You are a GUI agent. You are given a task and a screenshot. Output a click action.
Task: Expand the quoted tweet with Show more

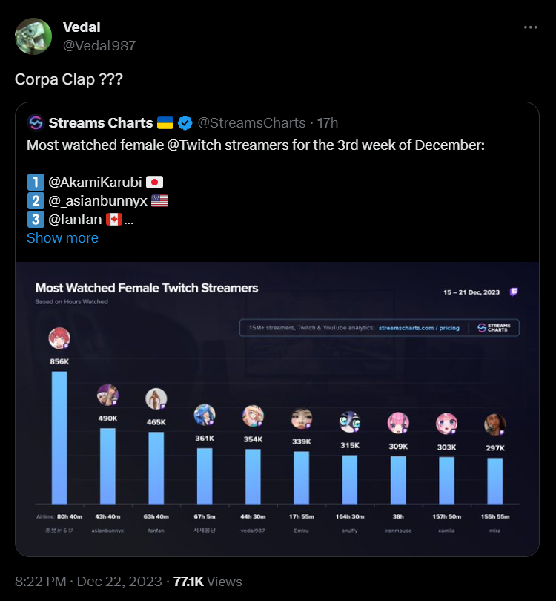click(x=62, y=238)
